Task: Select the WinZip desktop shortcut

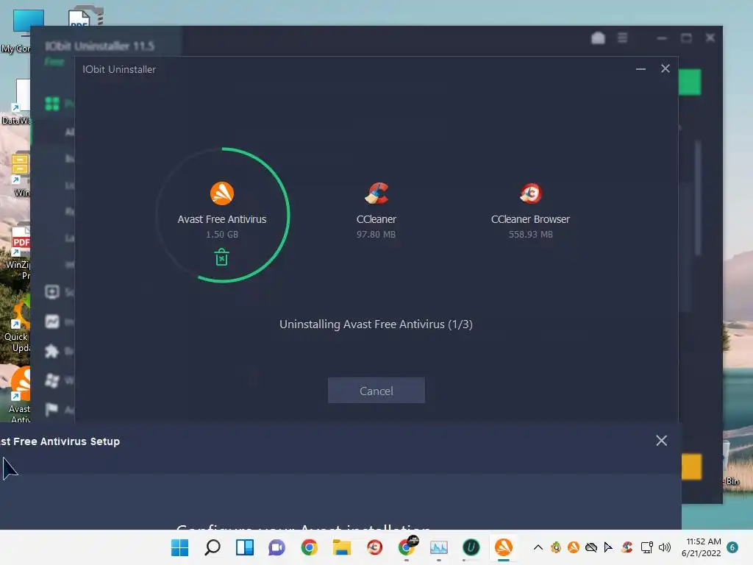Action: tap(19, 174)
